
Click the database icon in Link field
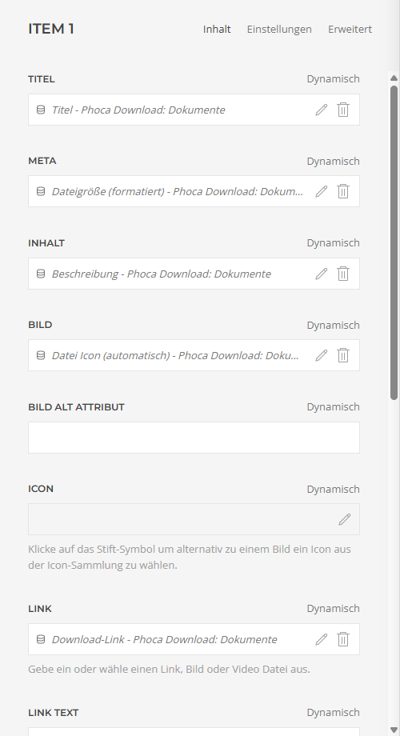point(41,639)
